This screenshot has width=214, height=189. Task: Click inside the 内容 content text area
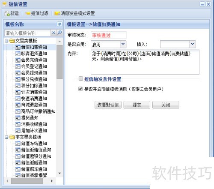click(145, 62)
